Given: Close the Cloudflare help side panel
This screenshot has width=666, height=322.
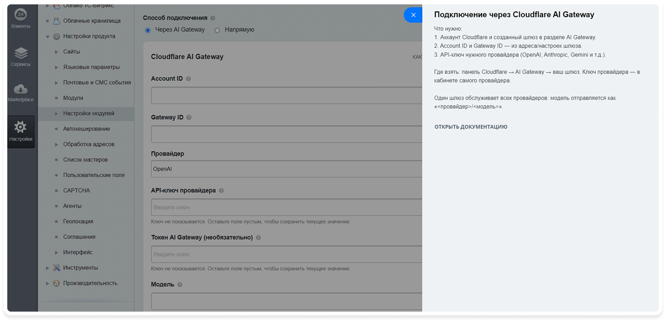Looking at the screenshot, I should pyautogui.click(x=413, y=15).
